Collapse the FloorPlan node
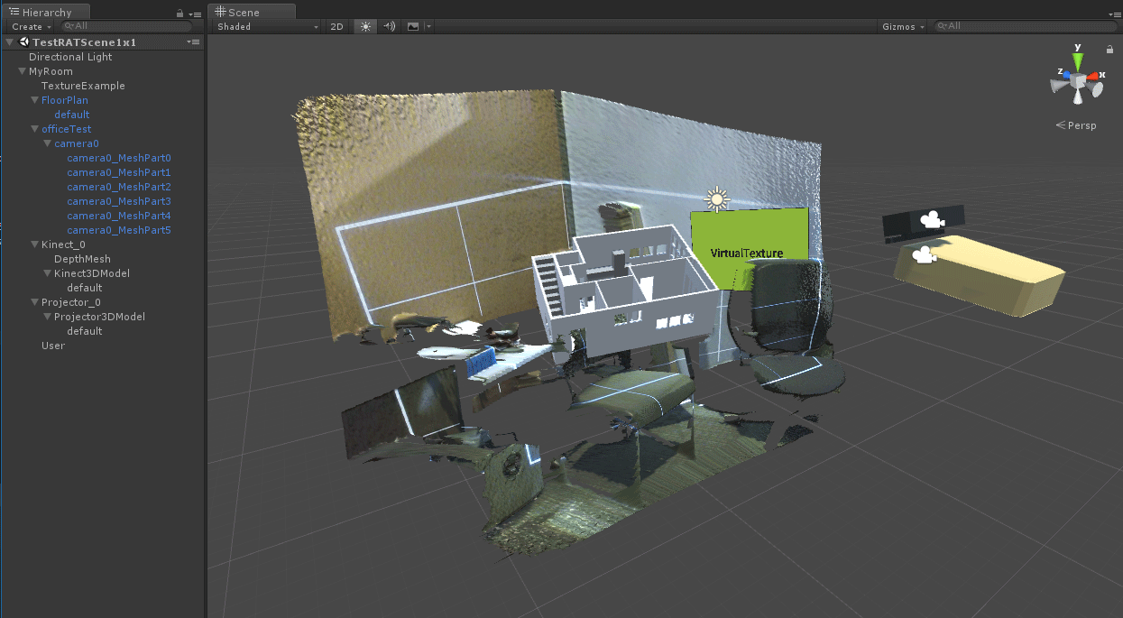 (x=35, y=100)
